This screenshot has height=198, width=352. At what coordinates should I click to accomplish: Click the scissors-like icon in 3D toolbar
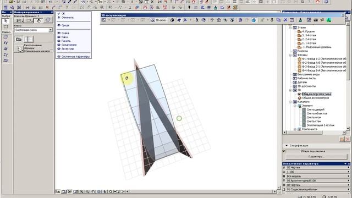[285, 20]
